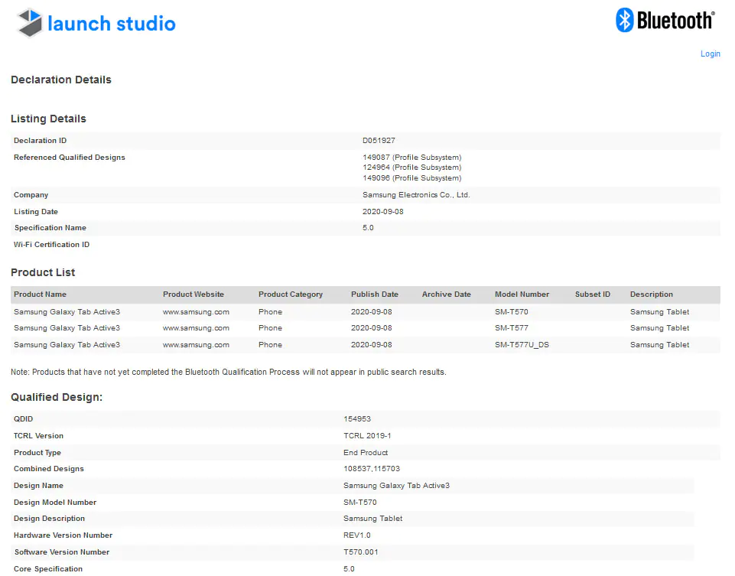Open the Login link
Image resolution: width=735 pixels, height=576 pixels.
711,54
